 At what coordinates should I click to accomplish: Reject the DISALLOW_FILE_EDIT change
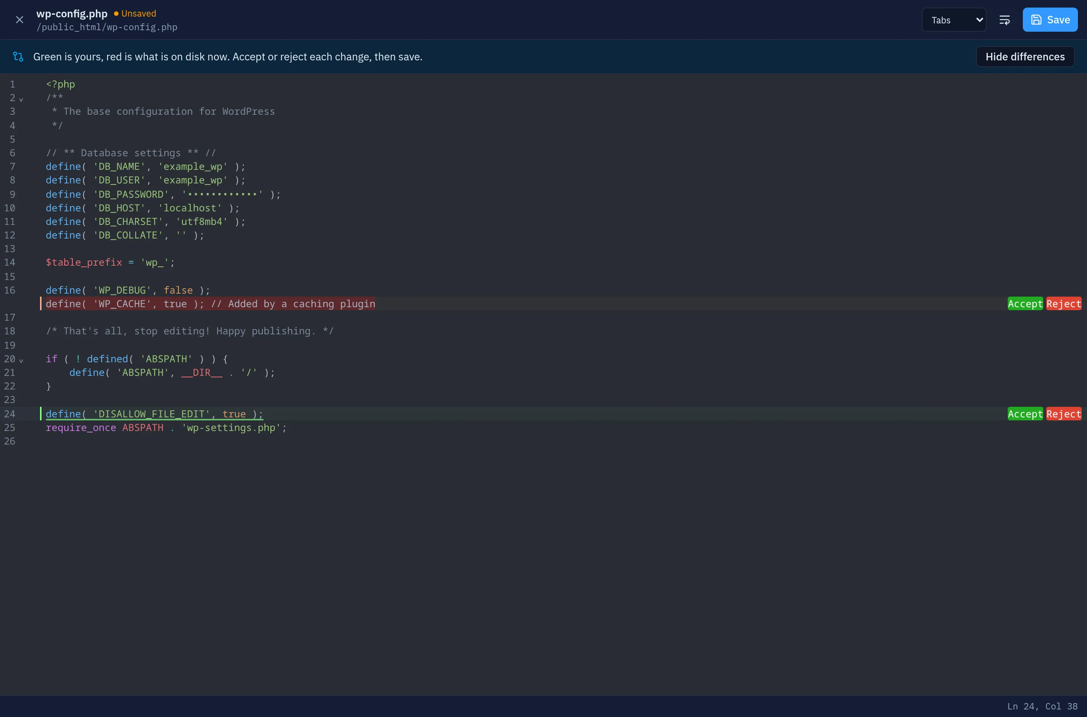pos(1064,414)
